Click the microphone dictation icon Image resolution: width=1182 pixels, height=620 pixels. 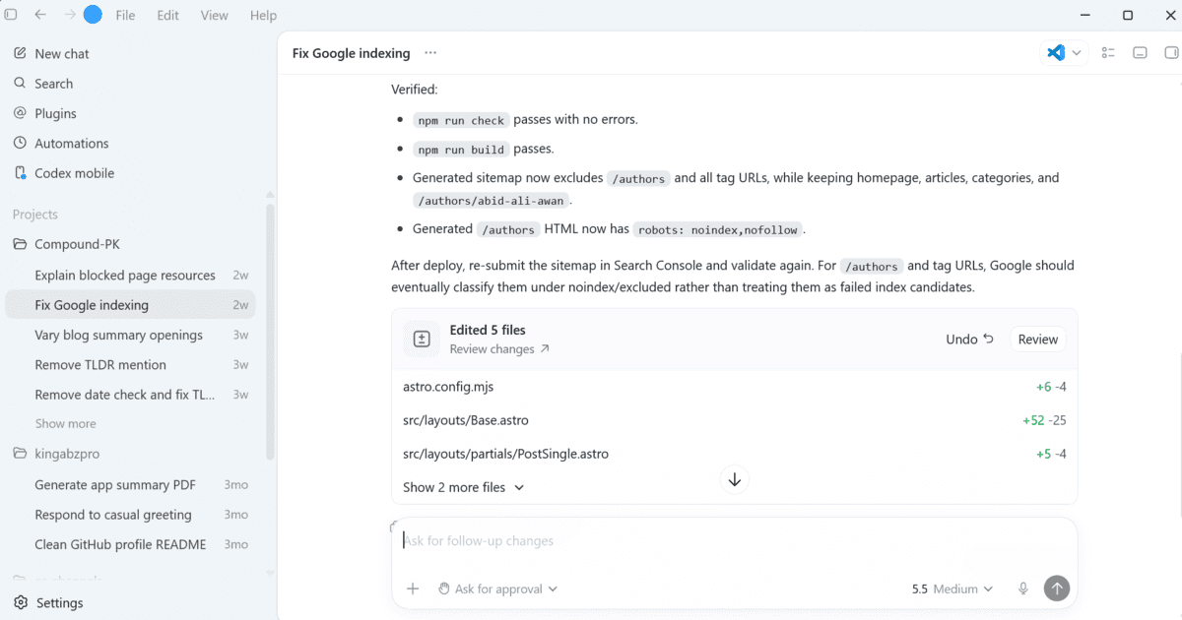[1023, 589]
